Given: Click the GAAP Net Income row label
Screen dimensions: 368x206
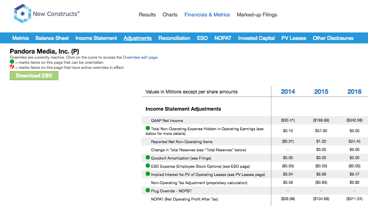Looking at the screenshot, I should pyautogui.click(x=167, y=120).
